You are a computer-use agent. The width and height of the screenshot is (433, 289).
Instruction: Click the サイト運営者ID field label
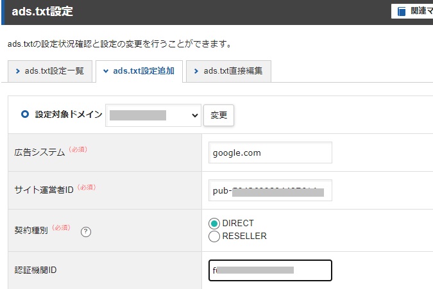point(45,190)
